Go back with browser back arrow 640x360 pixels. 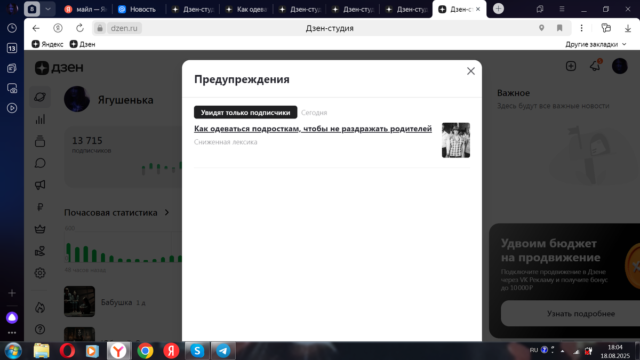point(36,28)
